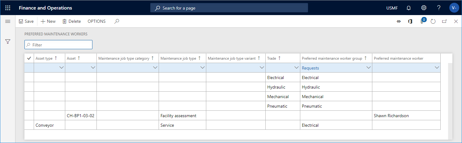
Task: Click the Search for a page box
Action: [229, 8]
